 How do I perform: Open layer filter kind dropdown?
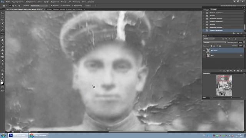click(209, 39)
